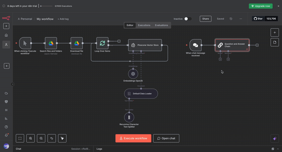
Task: Open the AI assistant sparkle button
Action: pyautogui.click(x=275, y=139)
